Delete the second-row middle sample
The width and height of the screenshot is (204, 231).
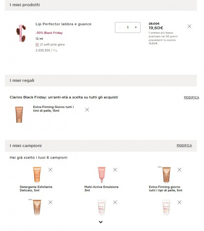(115, 202)
